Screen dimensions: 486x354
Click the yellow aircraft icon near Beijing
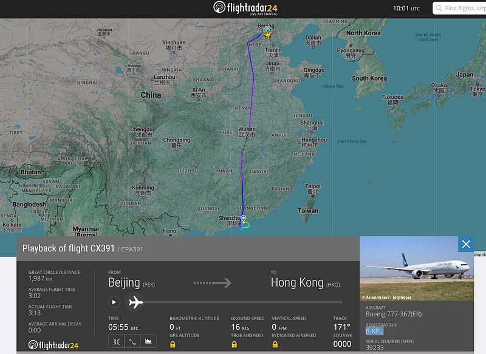click(267, 35)
